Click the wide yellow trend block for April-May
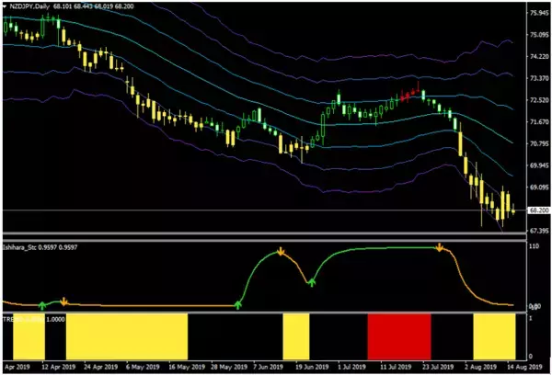The height and width of the screenshot is (375, 552). pyautogui.click(x=126, y=335)
